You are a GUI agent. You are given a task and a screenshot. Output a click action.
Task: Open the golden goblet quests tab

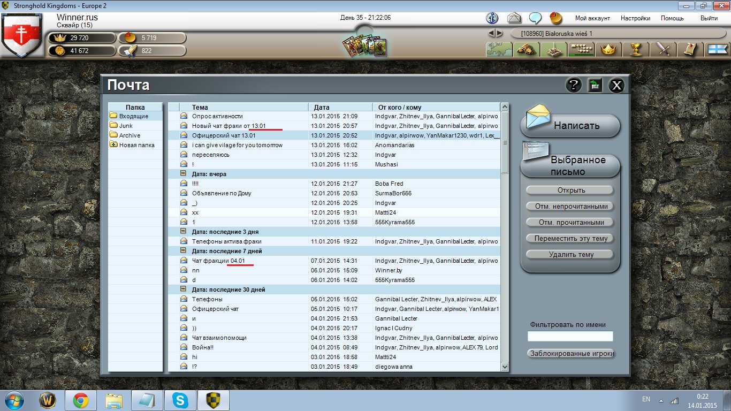coord(636,49)
